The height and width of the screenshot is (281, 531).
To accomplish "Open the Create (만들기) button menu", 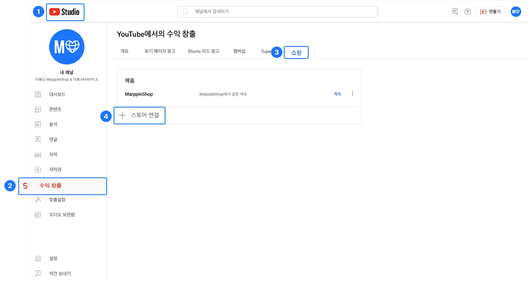I will tap(491, 12).
